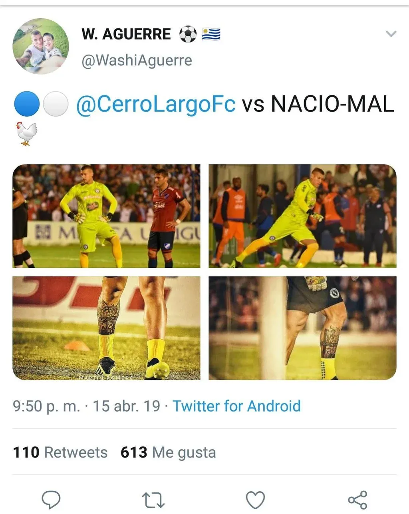Open photo of goalkeeper and red-shirt player
This screenshot has height=514, width=409.
[x=107, y=216]
